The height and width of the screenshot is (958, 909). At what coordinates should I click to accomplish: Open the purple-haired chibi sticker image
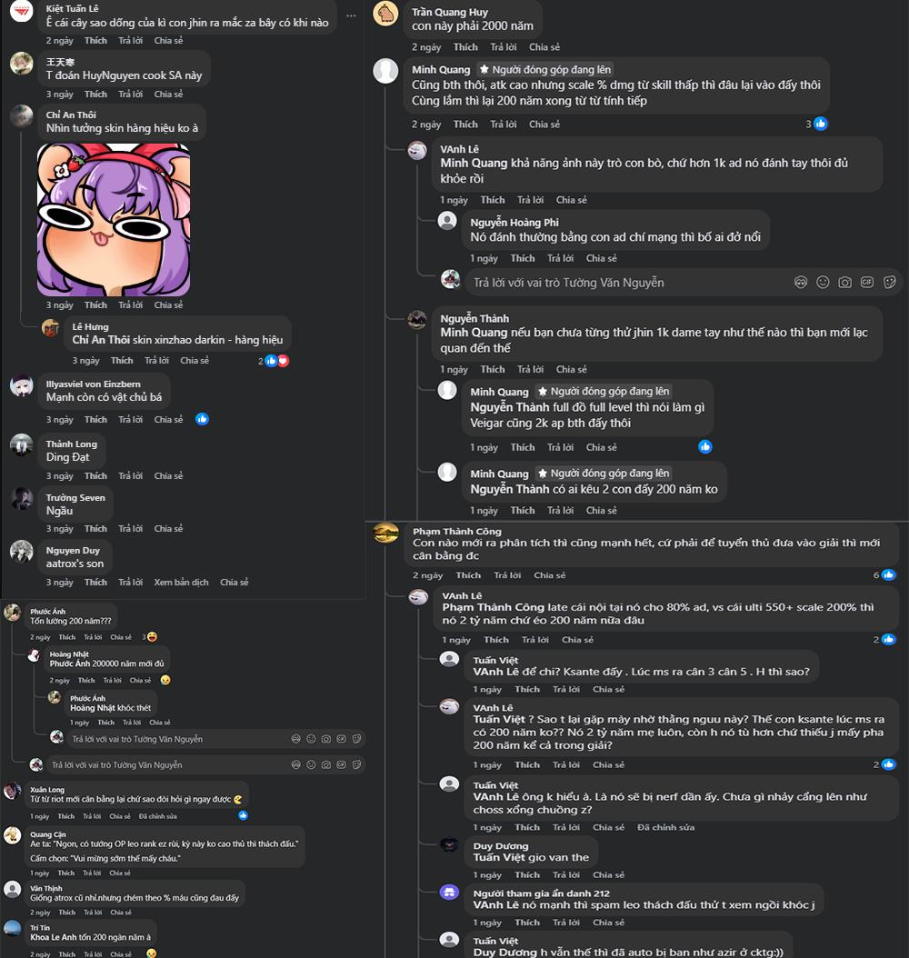[x=114, y=220]
